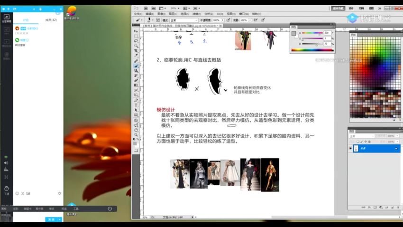Toggle lock all in Layers panel
Viewport: 403px width, 227px height.
click(x=369, y=142)
